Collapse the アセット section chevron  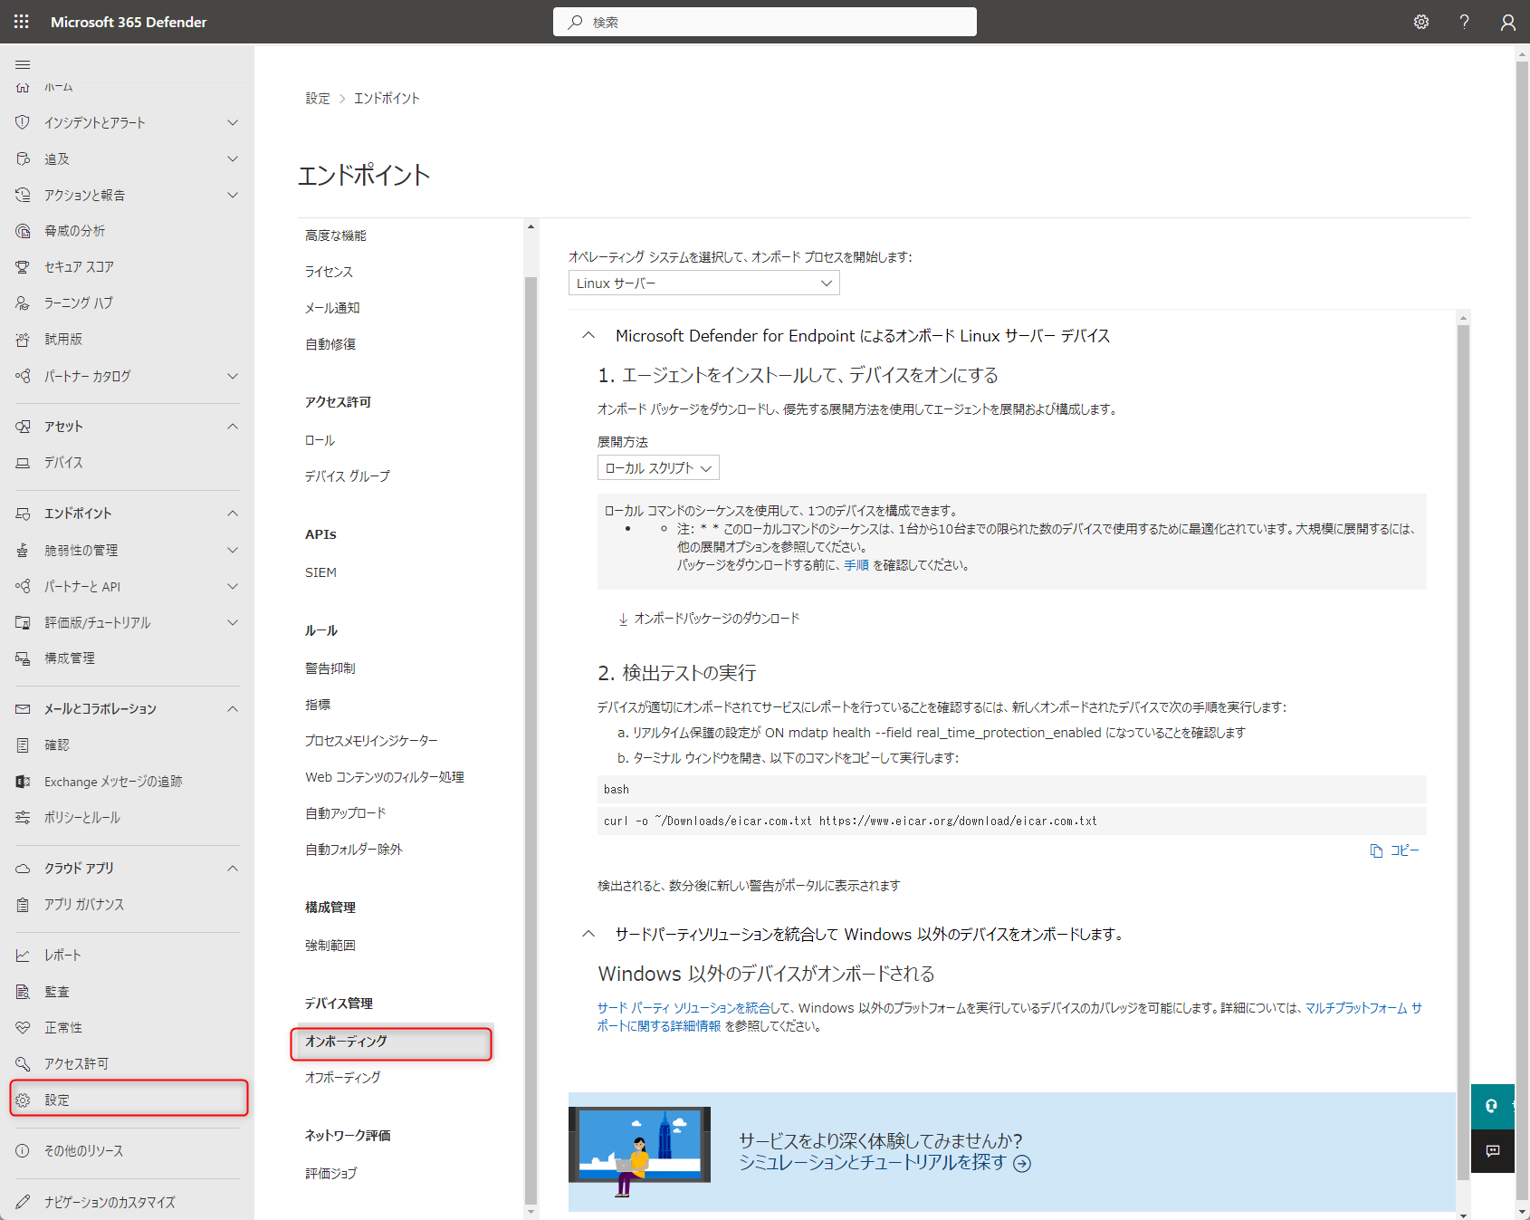[233, 427]
